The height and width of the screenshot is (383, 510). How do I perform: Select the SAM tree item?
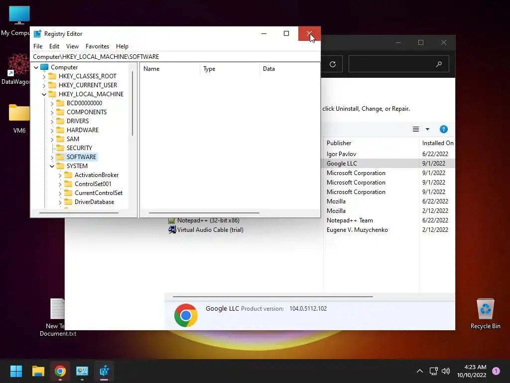[73, 139]
